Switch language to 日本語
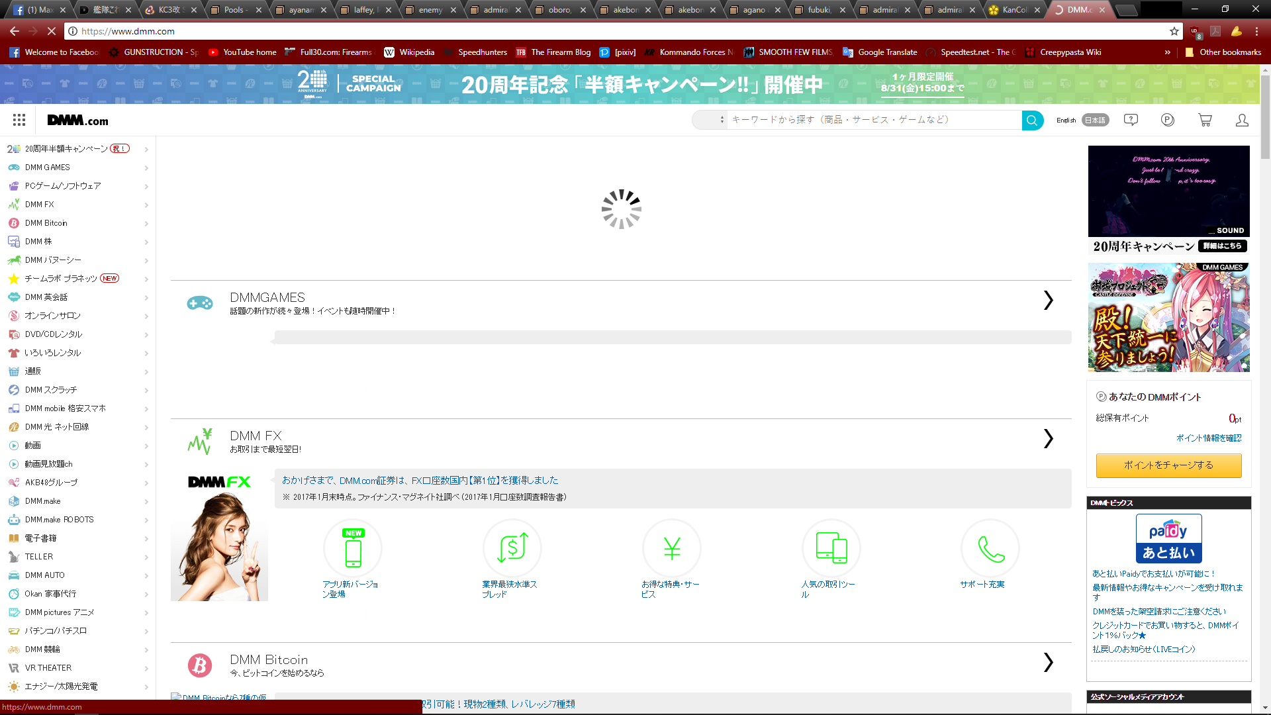The image size is (1271, 715). pos(1096,120)
